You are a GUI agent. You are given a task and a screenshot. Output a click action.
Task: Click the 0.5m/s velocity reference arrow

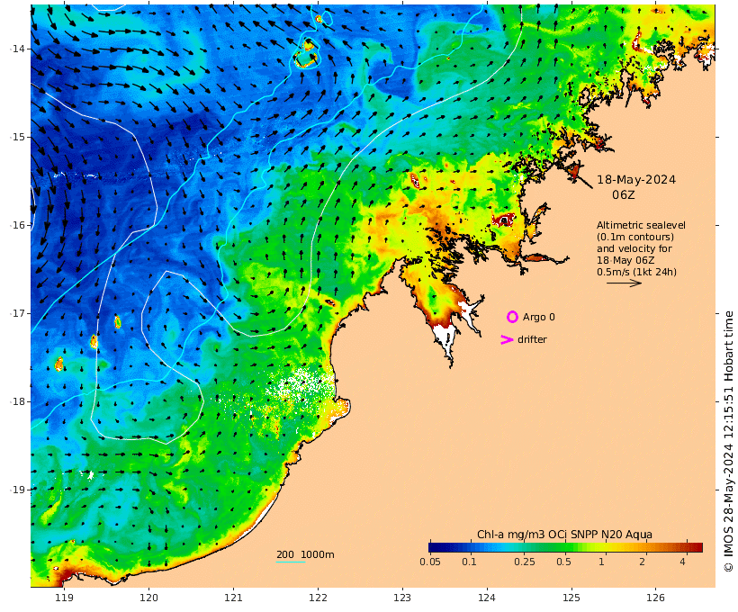click(624, 283)
